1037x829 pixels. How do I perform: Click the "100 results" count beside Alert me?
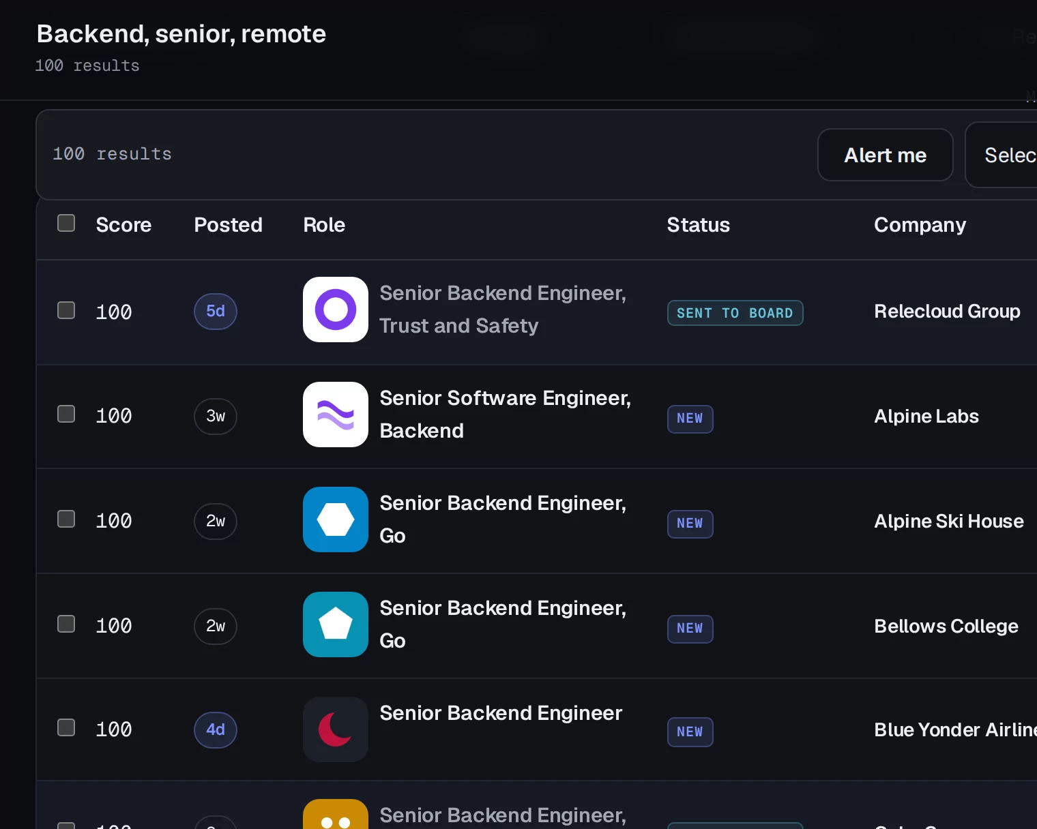coord(112,154)
